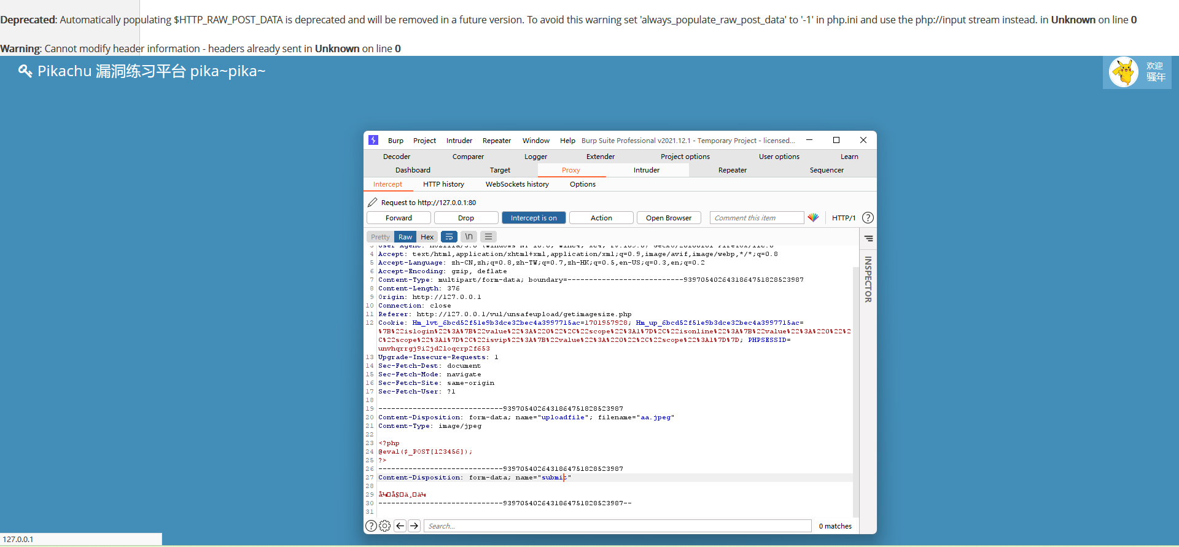The height and width of the screenshot is (547, 1179).
Task: Click the Pikachu key logo icon
Action: [x=25, y=71]
